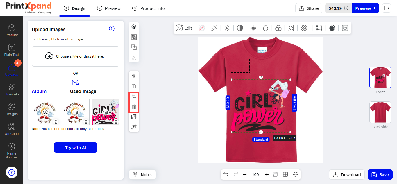Delete the selected design with trash icon

(x=134, y=107)
